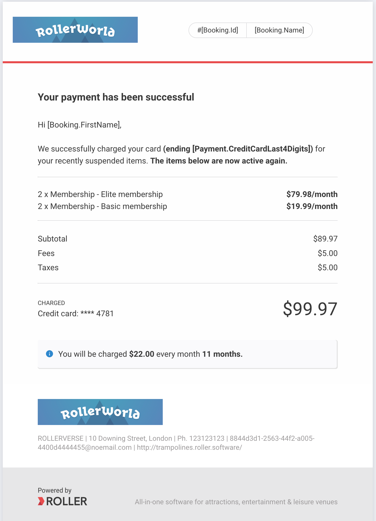The image size is (376, 521).
Task: Click the blue info icon
Action: tap(49, 354)
